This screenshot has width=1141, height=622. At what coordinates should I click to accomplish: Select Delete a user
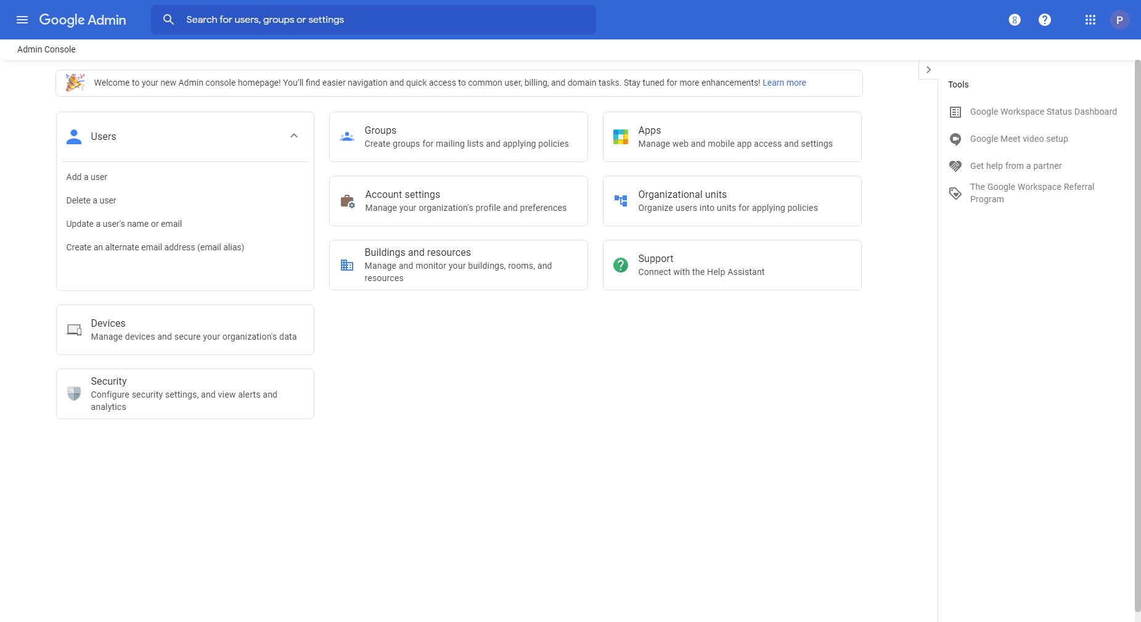[91, 200]
